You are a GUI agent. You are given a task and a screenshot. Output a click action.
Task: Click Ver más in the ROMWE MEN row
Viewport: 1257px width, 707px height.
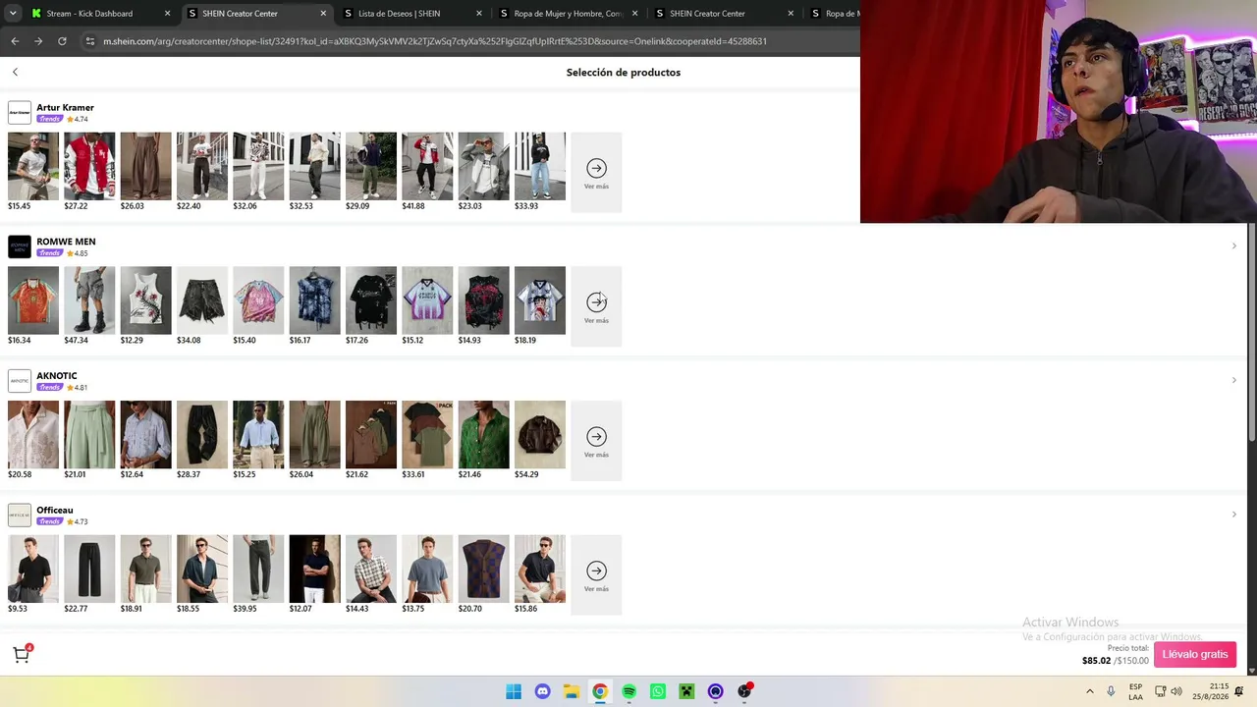[596, 306]
